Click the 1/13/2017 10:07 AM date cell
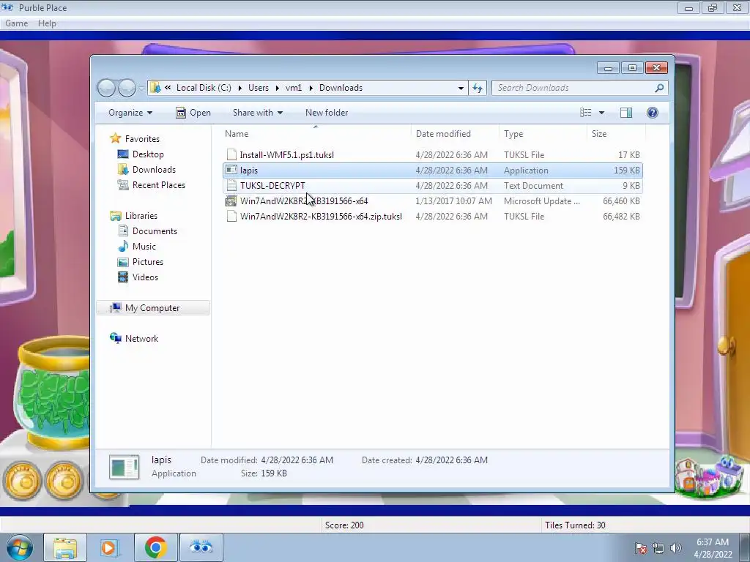750x562 pixels. pos(454,201)
